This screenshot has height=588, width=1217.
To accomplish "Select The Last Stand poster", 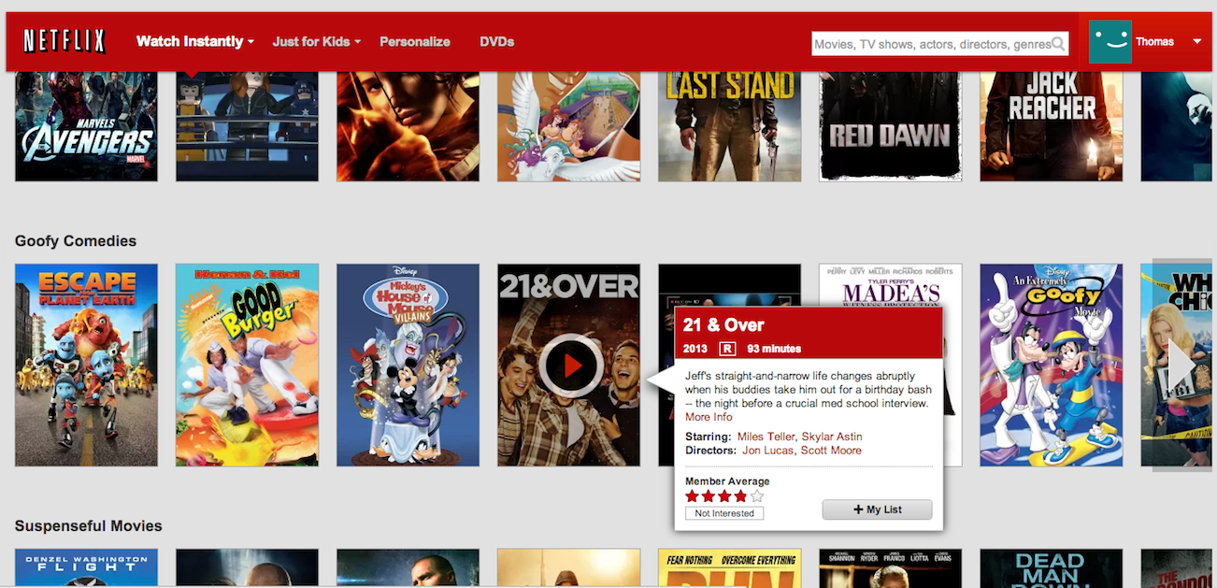I will pyautogui.click(x=730, y=125).
